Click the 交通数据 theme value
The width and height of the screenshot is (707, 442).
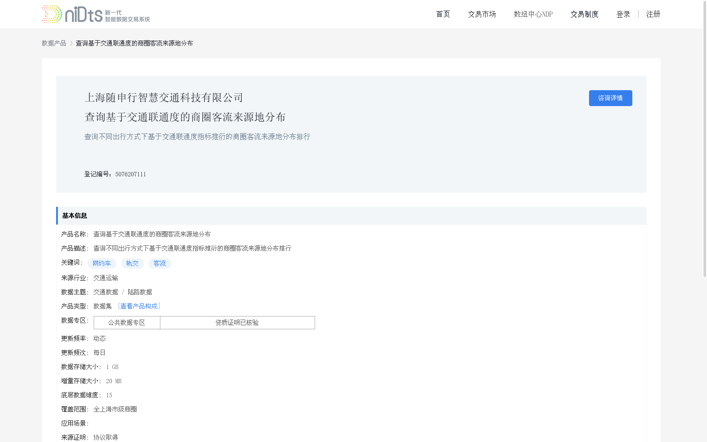pos(106,292)
